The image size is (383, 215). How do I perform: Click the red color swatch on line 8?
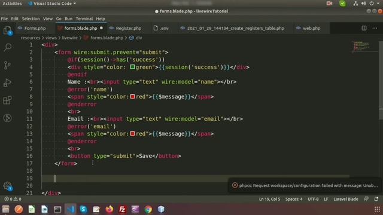coord(132,97)
